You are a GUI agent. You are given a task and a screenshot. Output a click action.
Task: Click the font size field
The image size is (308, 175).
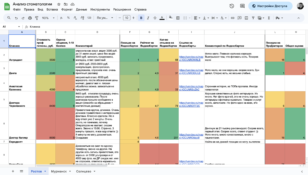[x=127, y=18]
